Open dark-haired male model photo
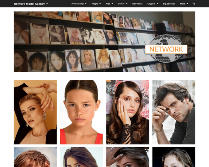 point(174,112)
